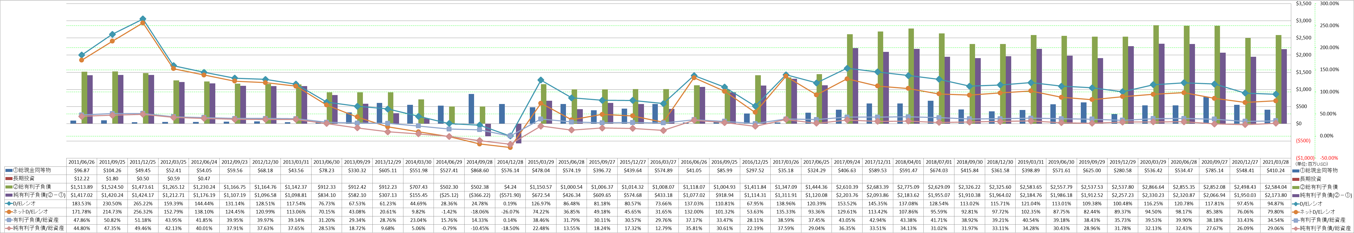Click the D/E ratio value 265.22%
Screen dimensions: 1354x233
pos(143,203)
